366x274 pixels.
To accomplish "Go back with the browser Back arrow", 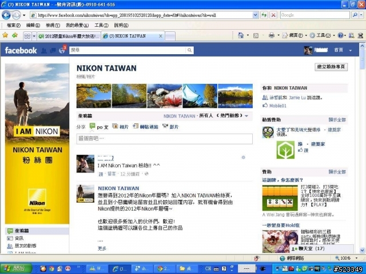I will tap(6, 15).
